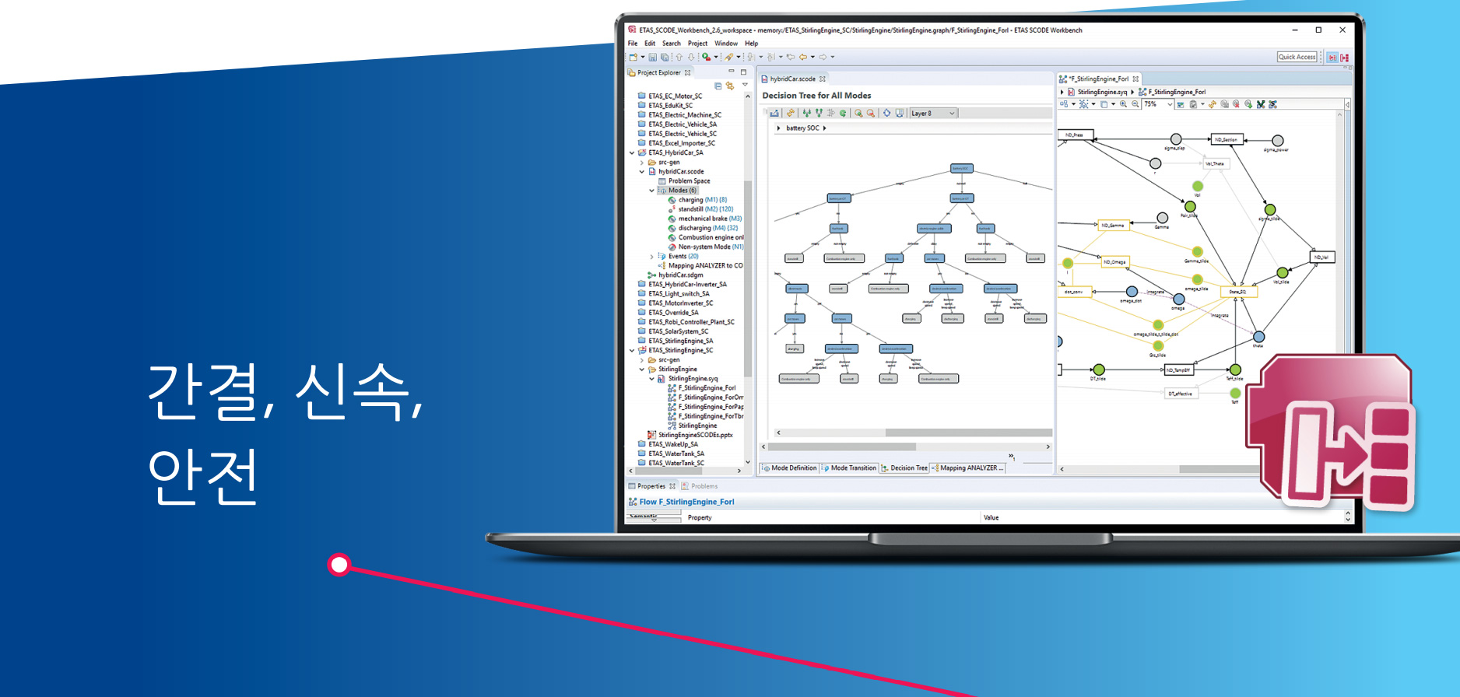Maximize the Project Explorer panel
The height and width of the screenshot is (697, 1460).
click(x=743, y=72)
